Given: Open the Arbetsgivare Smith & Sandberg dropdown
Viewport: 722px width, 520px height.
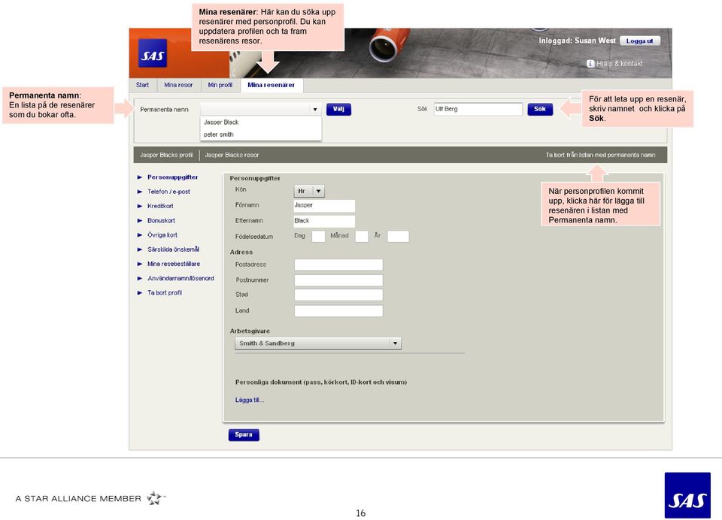Looking at the screenshot, I should tap(317, 343).
